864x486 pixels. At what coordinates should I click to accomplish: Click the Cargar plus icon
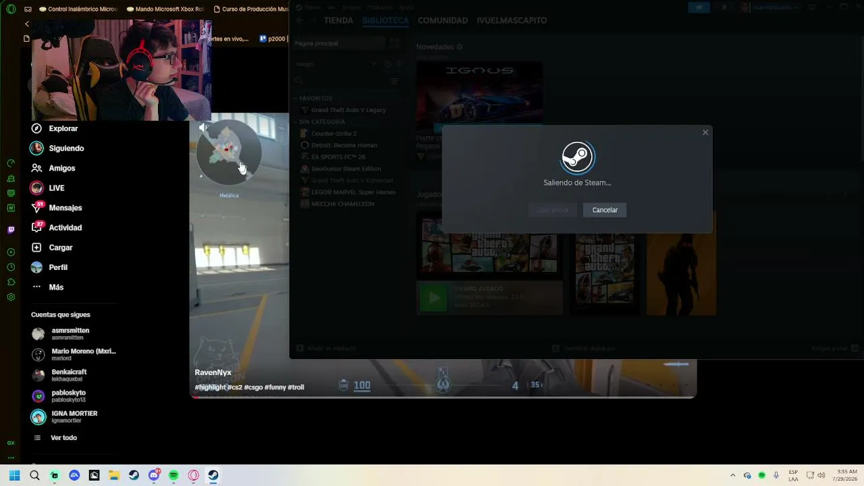point(36,248)
